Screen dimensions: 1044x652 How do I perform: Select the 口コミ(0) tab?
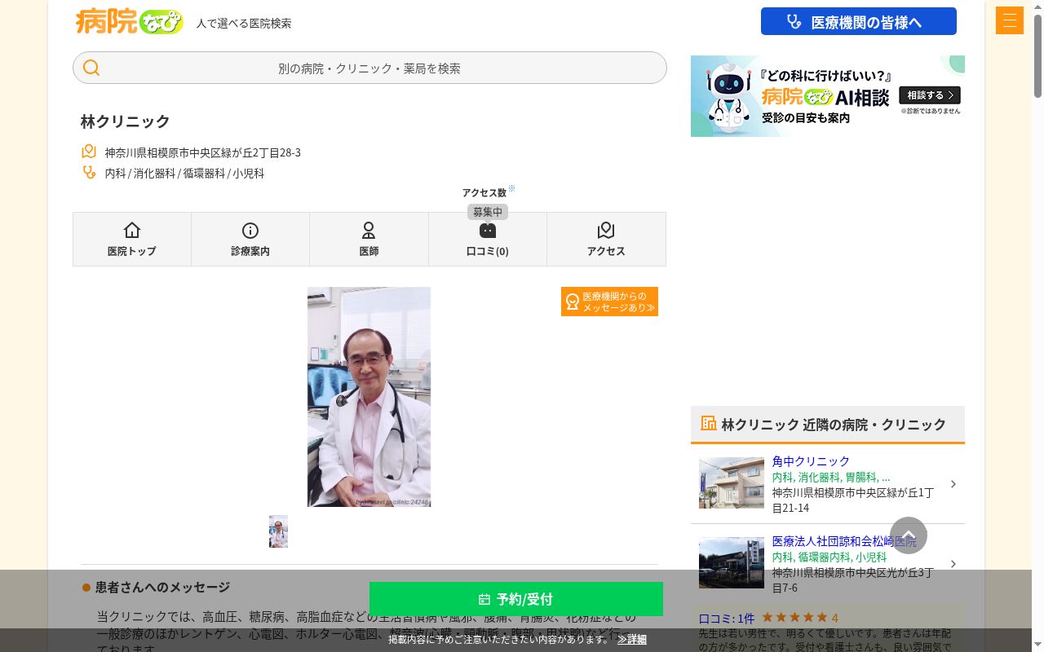tap(488, 239)
